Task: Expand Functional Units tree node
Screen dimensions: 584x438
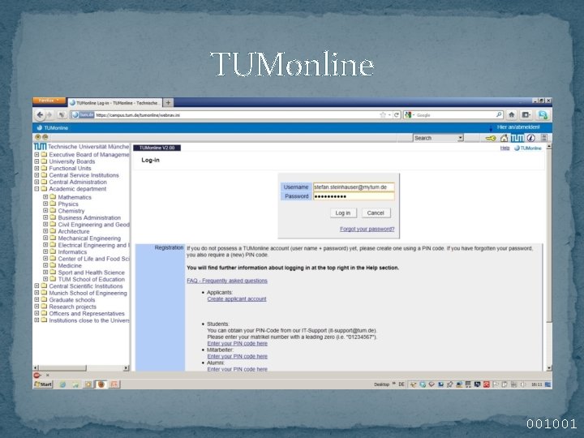Action: [x=36, y=169]
